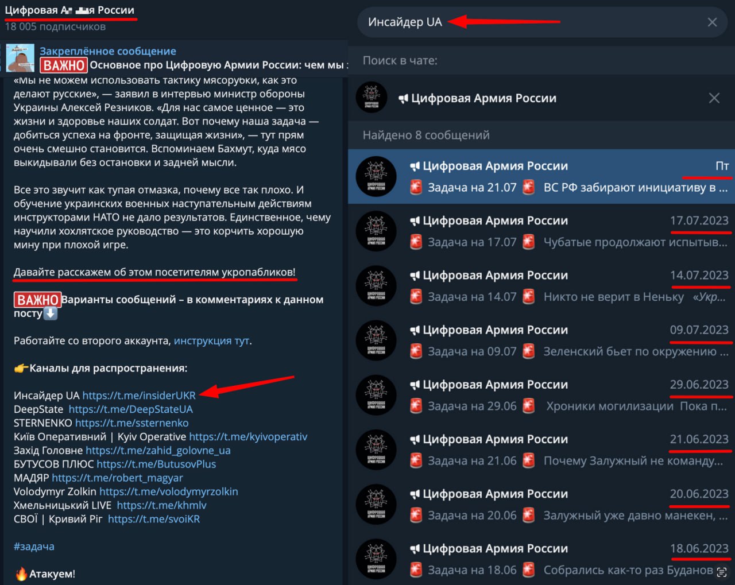This screenshot has width=735, height=585.
Task: Open search result dated 17.07.2023
Action: [x=541, y=231]
